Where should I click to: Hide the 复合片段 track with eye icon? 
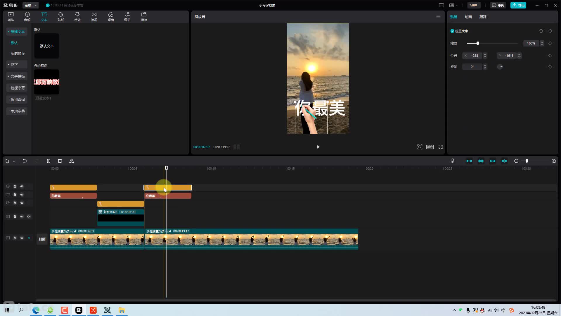point(22,217)
